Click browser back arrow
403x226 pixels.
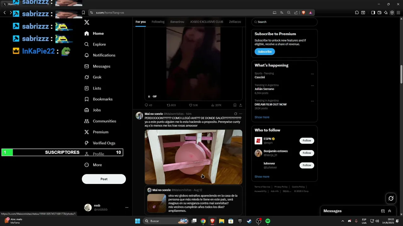click(5, 13)
